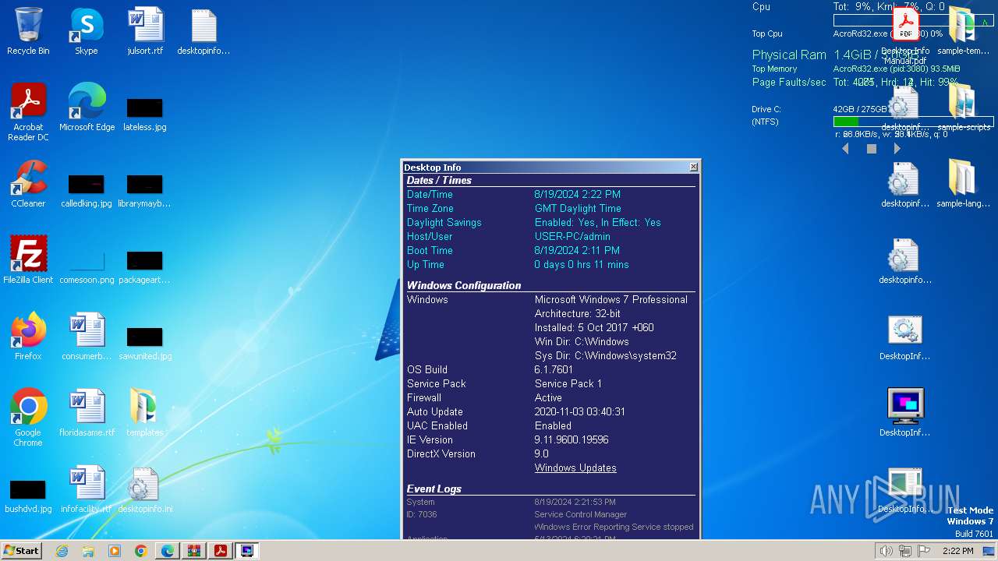Click the Edge taskbar icon

coord(167,551)
